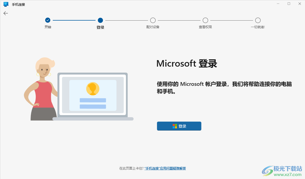Click the 登录 step label
This screenshot has width=305, height=179.
(100, 27)
